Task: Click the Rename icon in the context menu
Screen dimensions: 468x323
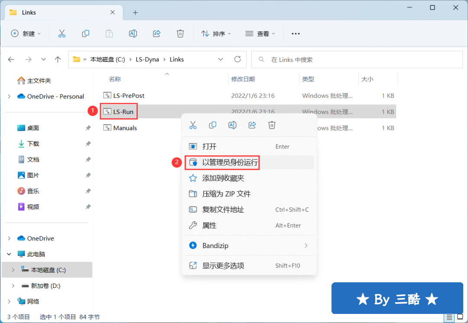Action: pyautogui.click(x=232, y=125)
